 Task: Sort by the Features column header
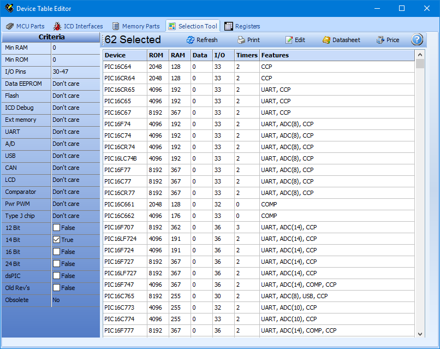(337, 55)
